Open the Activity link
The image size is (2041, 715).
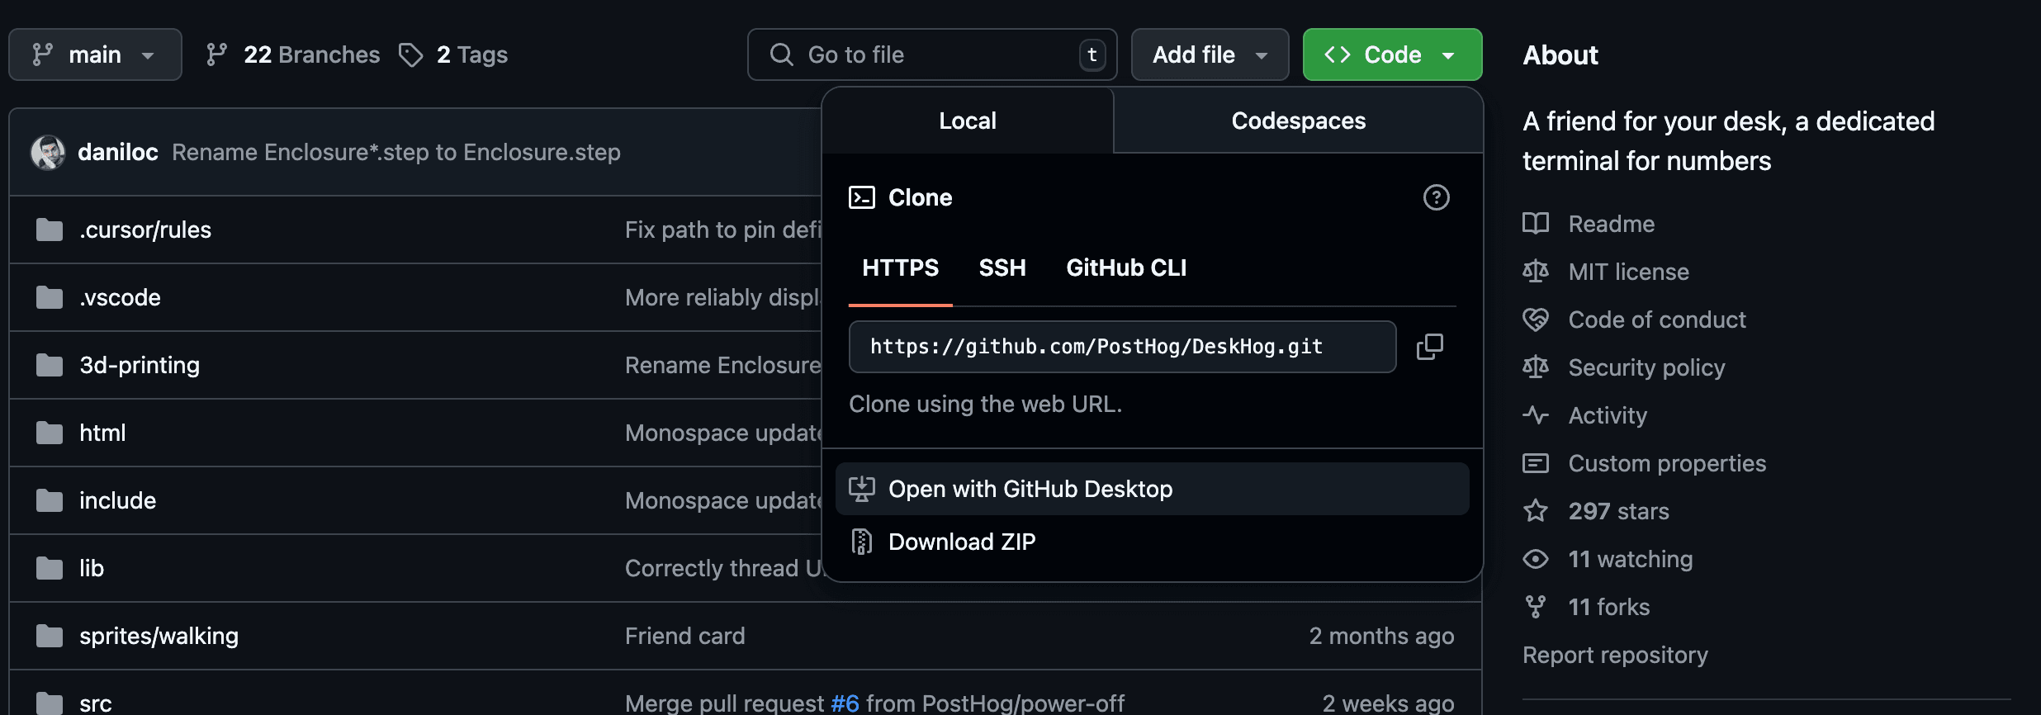(x=1608, y=415)
